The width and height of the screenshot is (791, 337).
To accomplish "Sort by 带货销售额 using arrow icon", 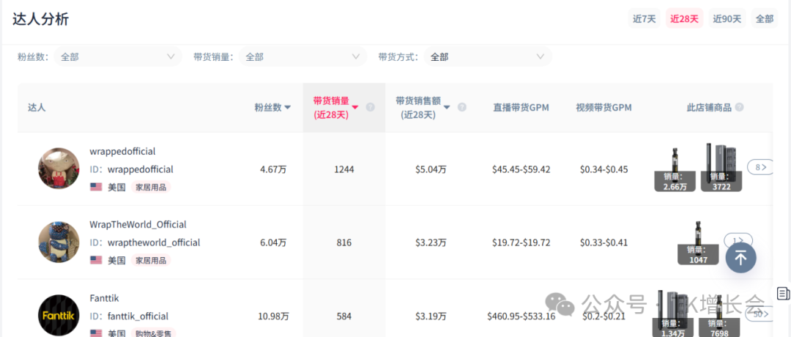I will click(446, 107).
